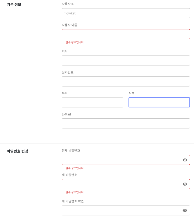Click the '전화번호' label text
194x217 pixels.
pyautogui.click(x=67, y=72)
